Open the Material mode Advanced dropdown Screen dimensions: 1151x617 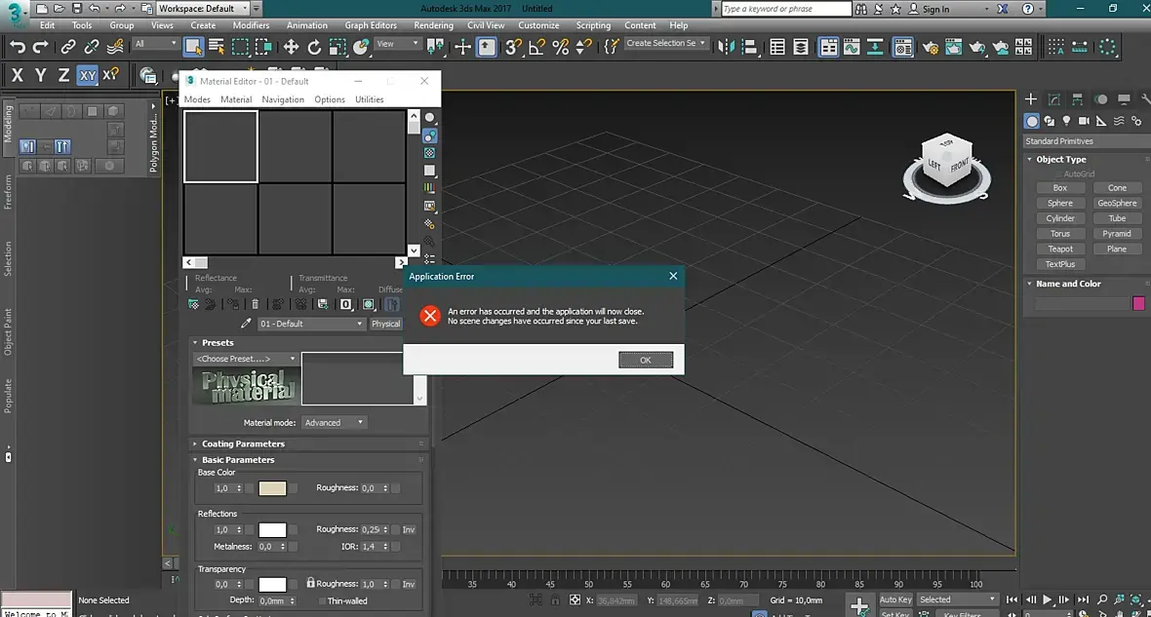click(x=334, y=423)
